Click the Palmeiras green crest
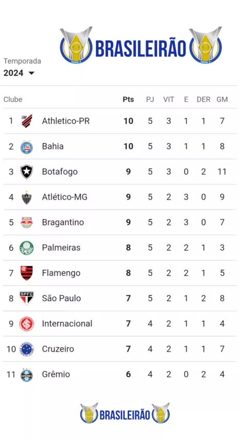 27,248
